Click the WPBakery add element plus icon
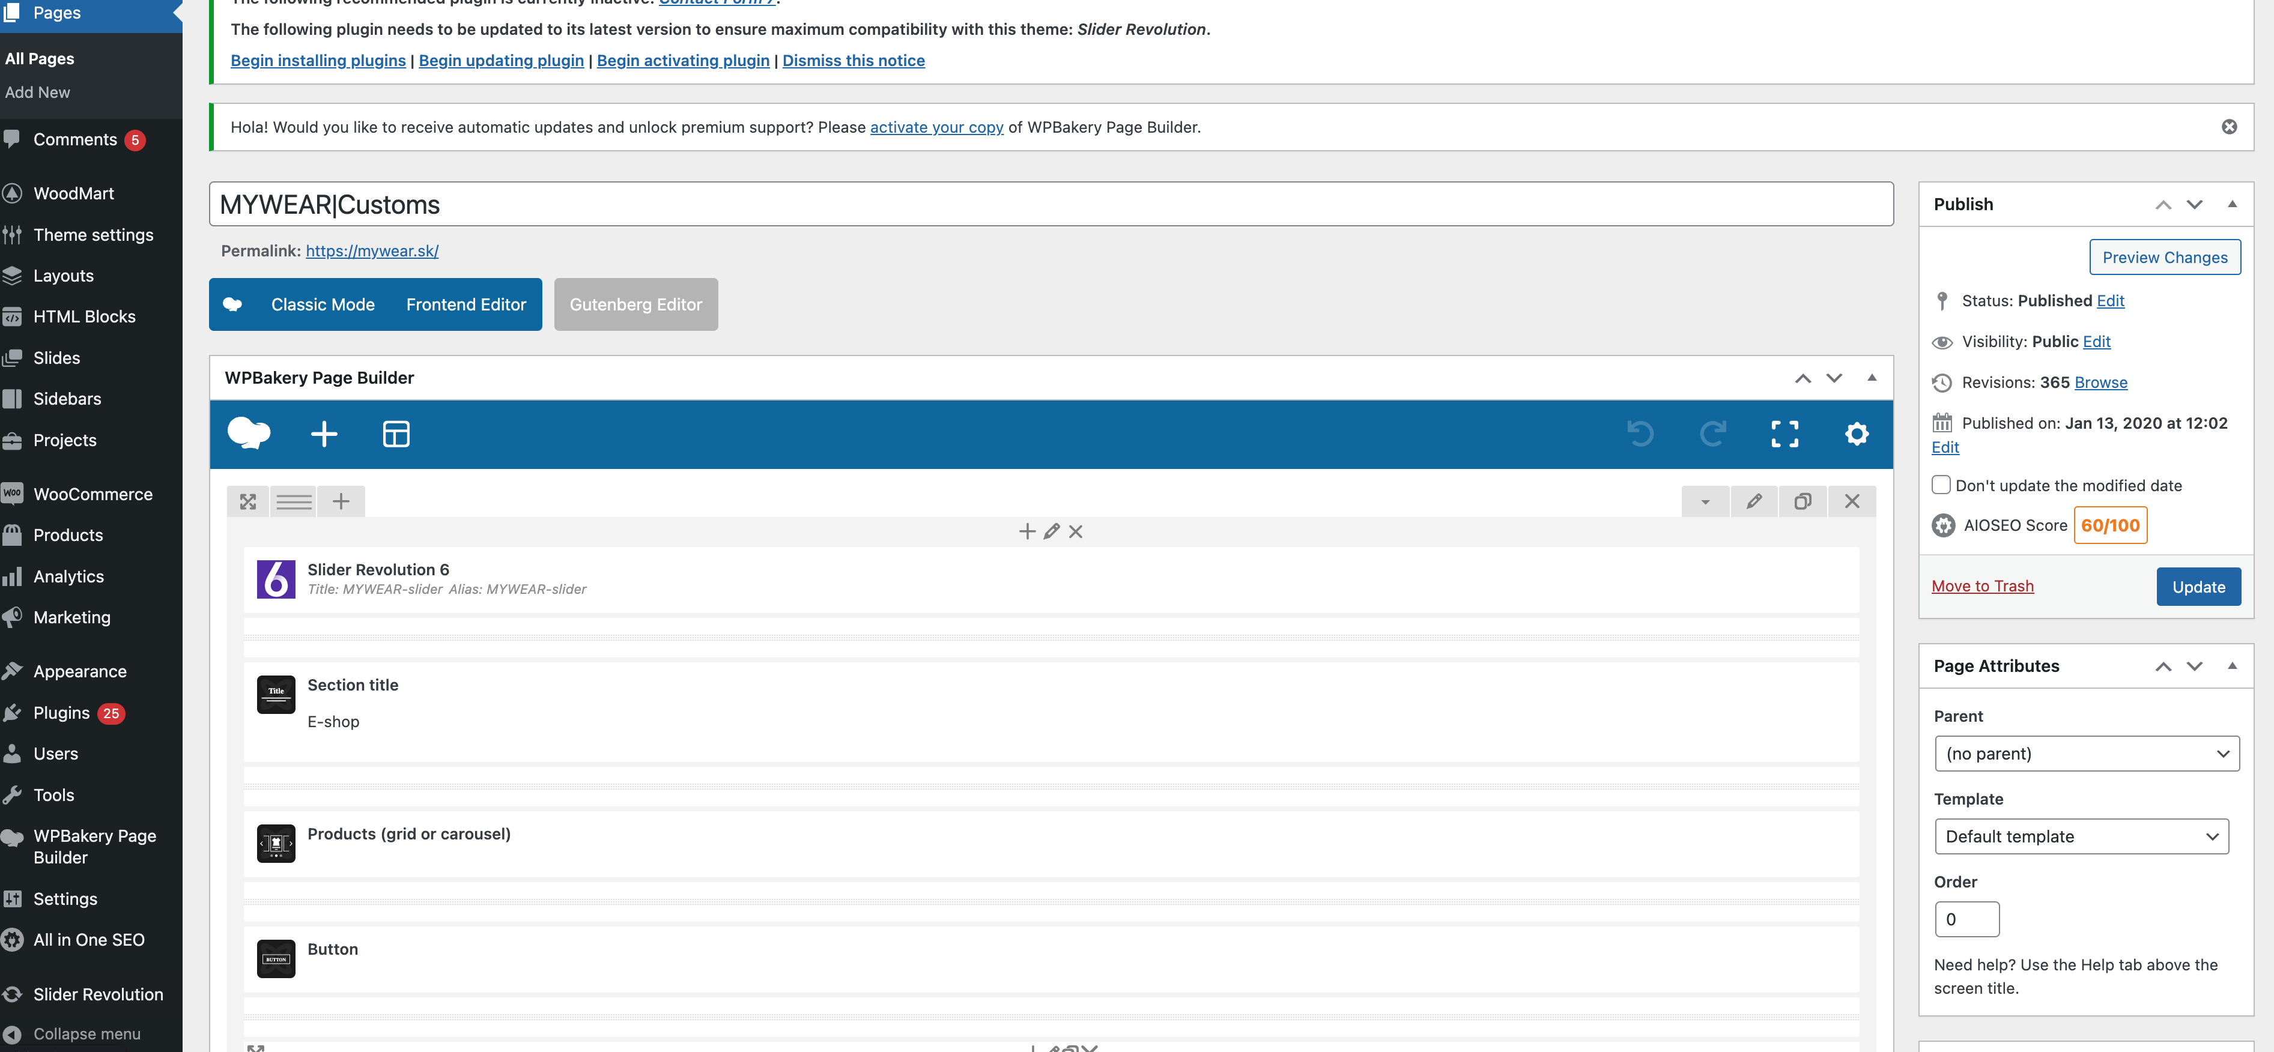 (324, 434)
